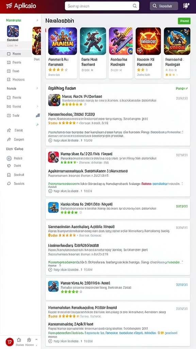Click the header search input box
This screenshot has width=196, height=349.
click(102, 6)
